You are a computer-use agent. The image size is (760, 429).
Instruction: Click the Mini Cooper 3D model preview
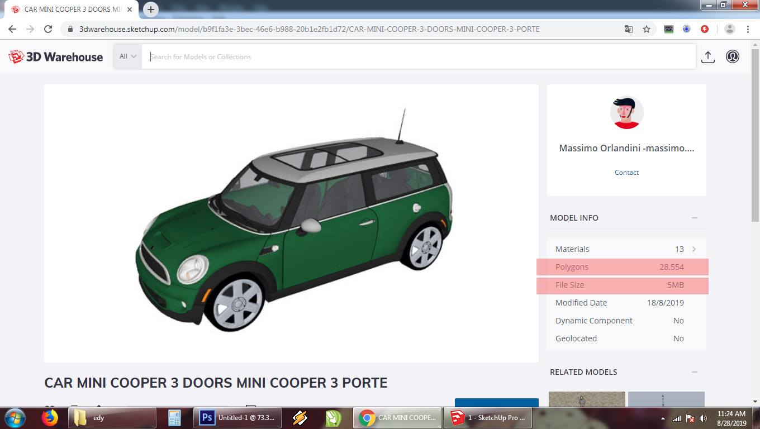pos(291,223)
